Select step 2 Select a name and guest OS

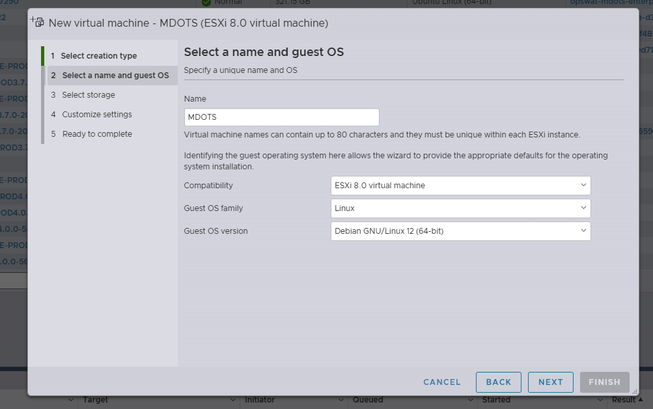click(112, 76)
